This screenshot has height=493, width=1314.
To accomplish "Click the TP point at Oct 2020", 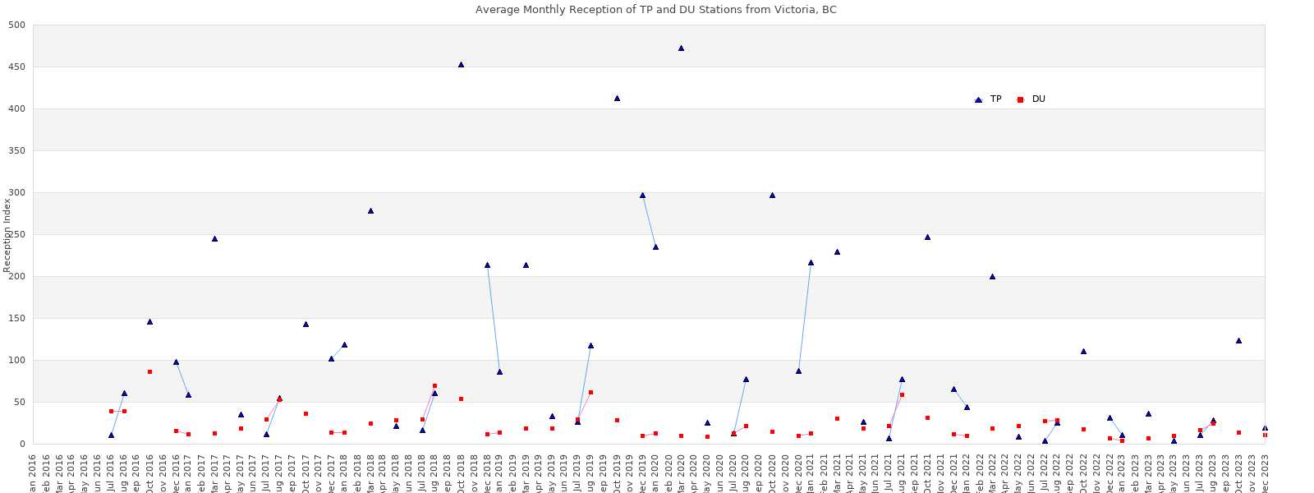I will [772, 196].
